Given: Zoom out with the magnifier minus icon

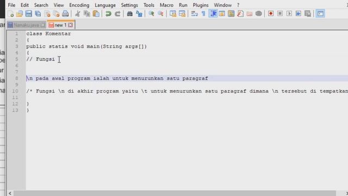Looking at the screenshot, I should (160, 14).
